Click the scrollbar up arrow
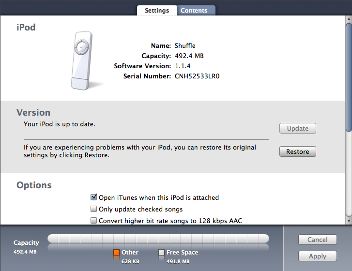352x271 pixels. click(x=349, y=19)
